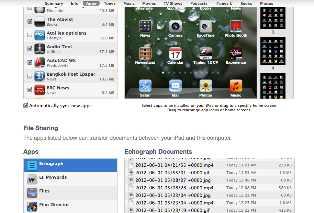314x213 pixels.
Task: Click the Photos sunflower icon in the dock
Action: (x=206, y=86)
